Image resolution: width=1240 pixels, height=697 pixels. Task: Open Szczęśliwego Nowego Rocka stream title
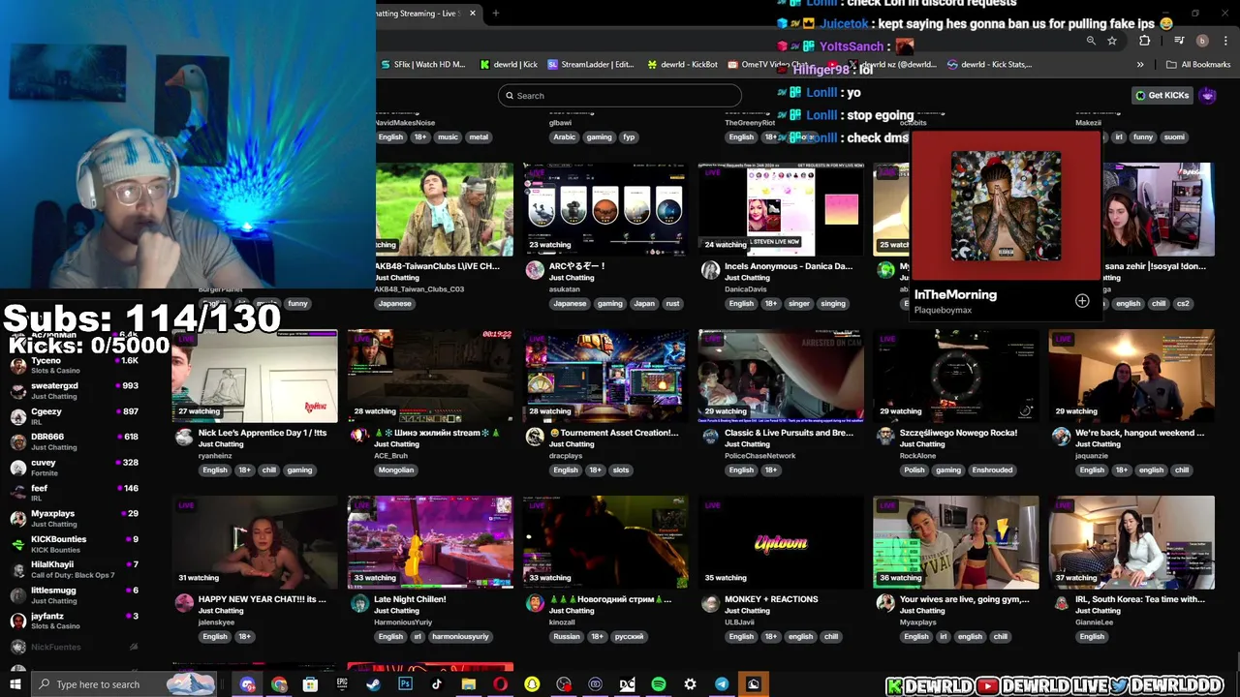tap(958, 433)
